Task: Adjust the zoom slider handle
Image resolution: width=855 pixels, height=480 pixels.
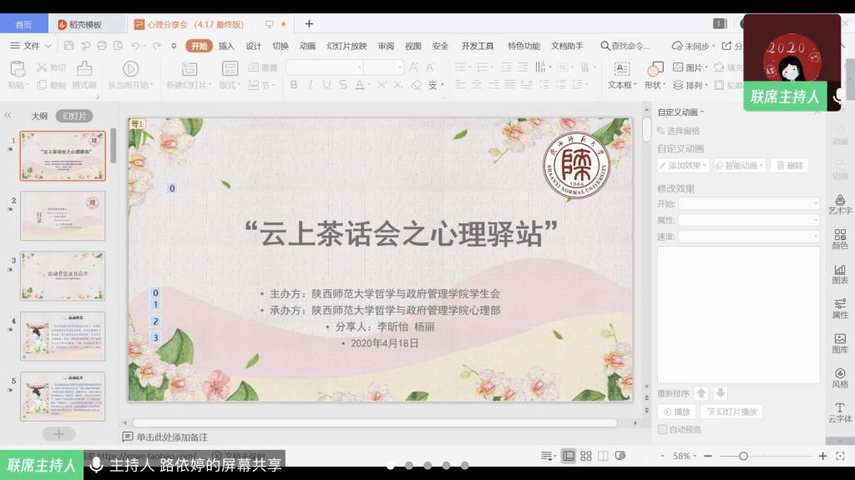Action: click(743, 456)
